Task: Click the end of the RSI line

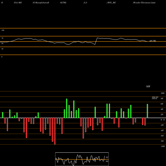Action: tap(147, 41)
